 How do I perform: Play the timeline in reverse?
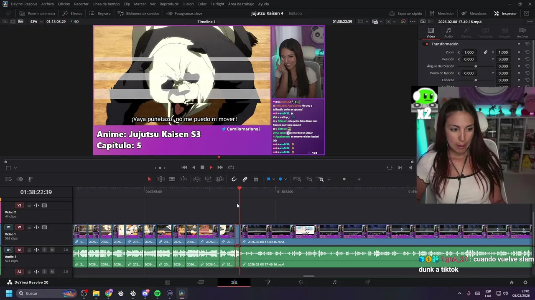pyautogui.click(x=194, y=167)
